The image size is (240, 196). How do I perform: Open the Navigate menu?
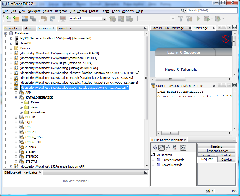point(34,11)
